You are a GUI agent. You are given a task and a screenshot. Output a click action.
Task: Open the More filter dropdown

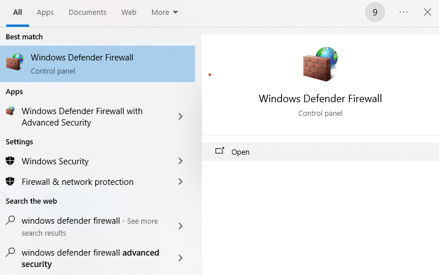point(165,13)
